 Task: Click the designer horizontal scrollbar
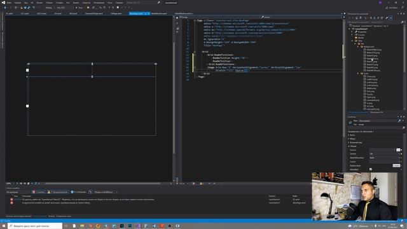pyautogui.click(x=102, y=183)
